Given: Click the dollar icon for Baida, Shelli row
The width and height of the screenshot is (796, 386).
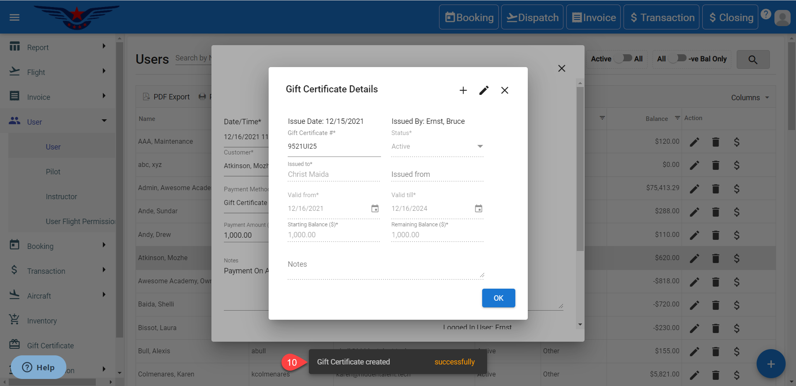Looking at the screenshot, I should (x=736, y=305).
